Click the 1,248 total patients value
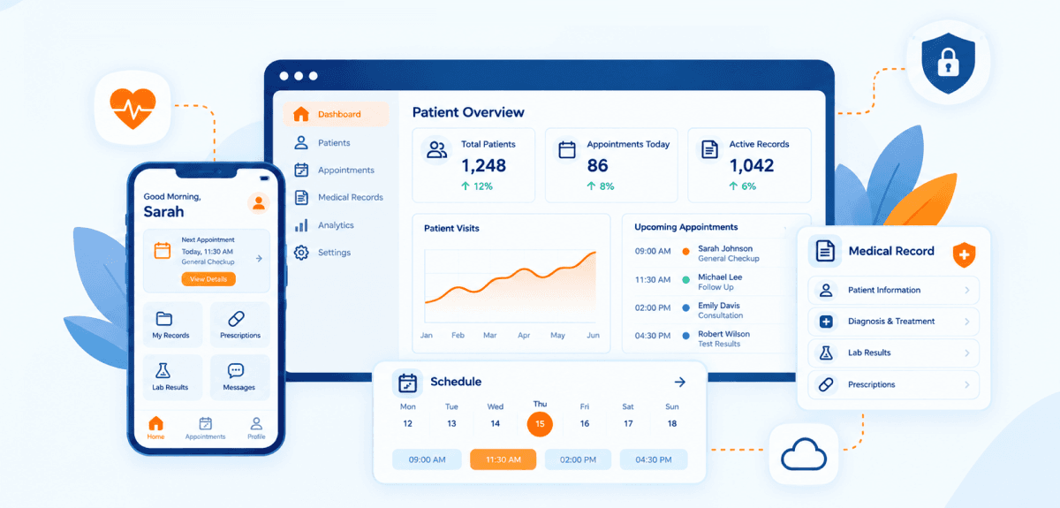The height and width of the screenshot is (508, 1060). 484,165
